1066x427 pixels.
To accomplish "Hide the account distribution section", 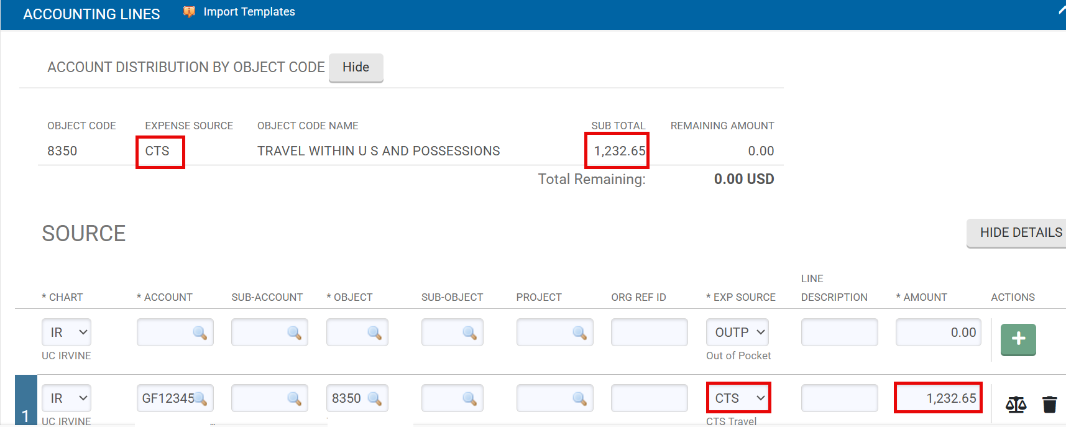I will coord(356,68).
